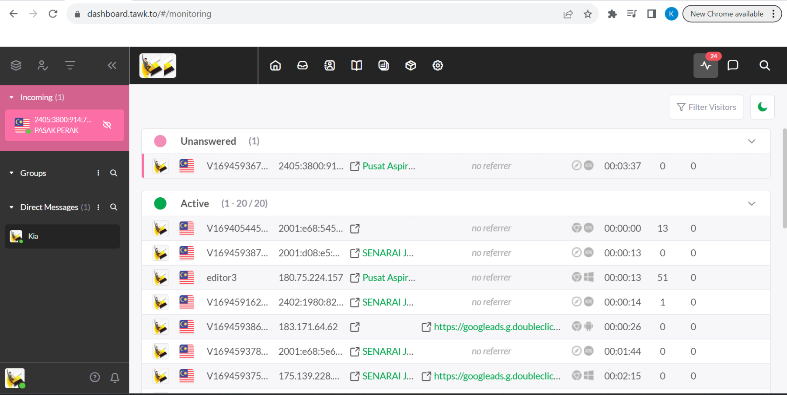787x395 pixels.
Task: Open the Monitoring activity icon with badge 24
Action: tap(706, 66)
